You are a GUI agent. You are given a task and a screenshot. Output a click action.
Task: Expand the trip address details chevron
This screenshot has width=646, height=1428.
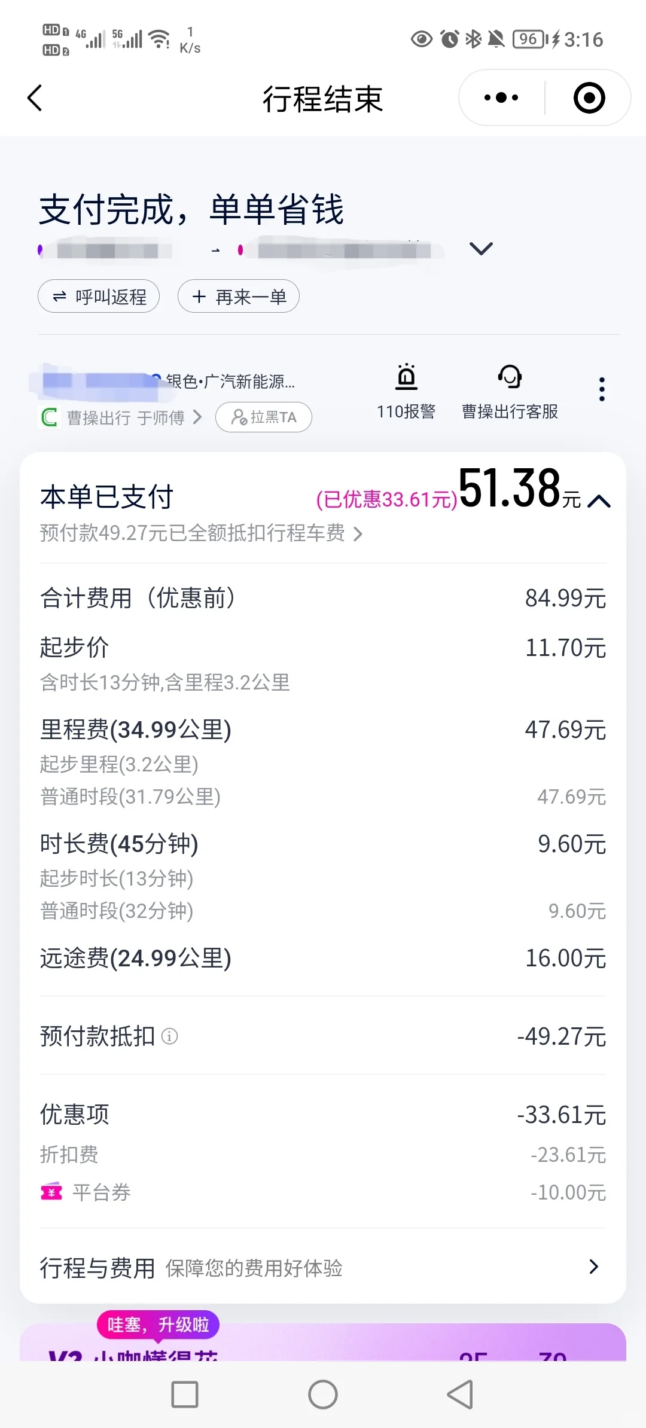click(481, 248)
